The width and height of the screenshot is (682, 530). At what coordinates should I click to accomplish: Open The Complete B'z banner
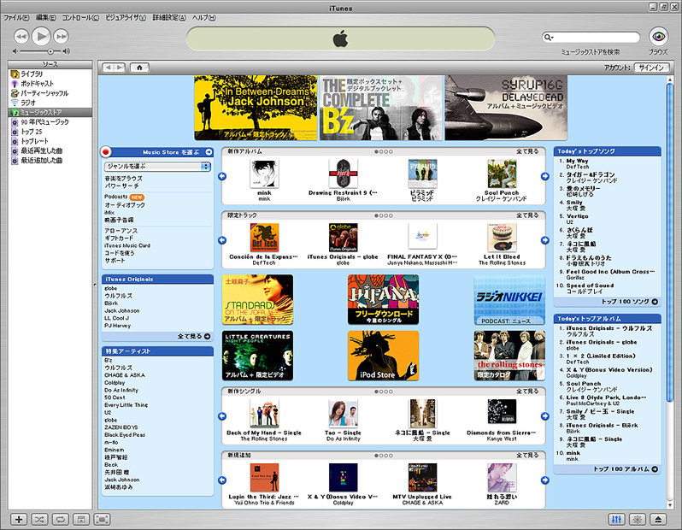tap(381, 108)
